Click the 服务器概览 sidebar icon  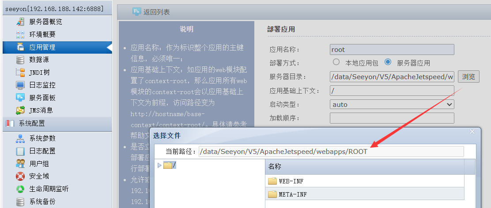pyautogui.click(x=20, y=22)
